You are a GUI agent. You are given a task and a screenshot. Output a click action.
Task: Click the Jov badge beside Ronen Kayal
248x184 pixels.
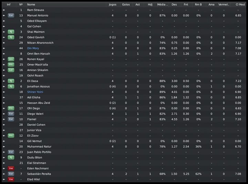click(x=11, y=59)
